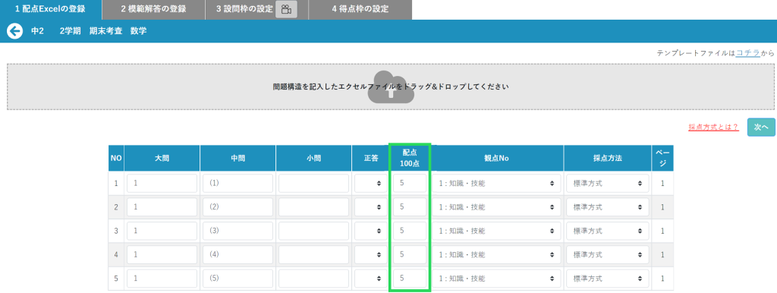Click the 次へ button

pyautogui.click(x=761, y=128)
